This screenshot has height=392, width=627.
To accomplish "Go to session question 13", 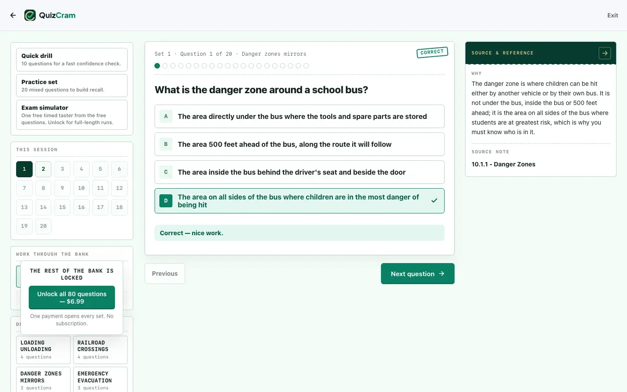I will click(x=24, y=207).
